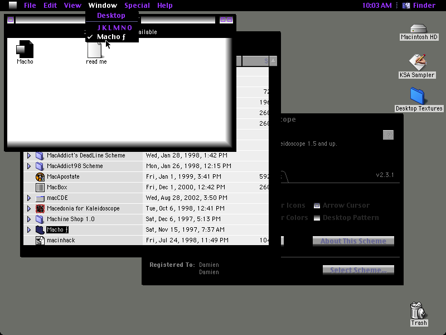Click date Fri, Jan 1, 1999, 3:41 PM

[x=183, y=176]
